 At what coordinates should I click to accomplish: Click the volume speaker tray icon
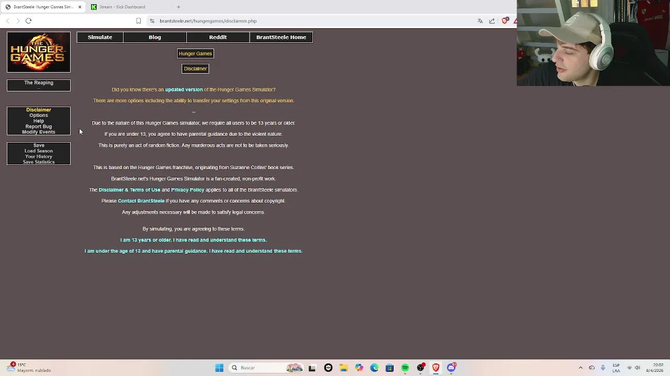(638, 368)
